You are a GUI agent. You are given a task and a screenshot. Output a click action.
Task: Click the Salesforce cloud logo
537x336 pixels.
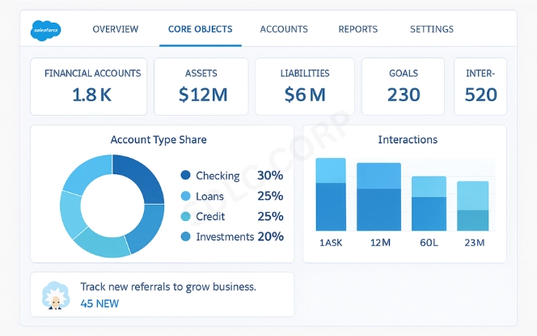(x=49, y=30)
